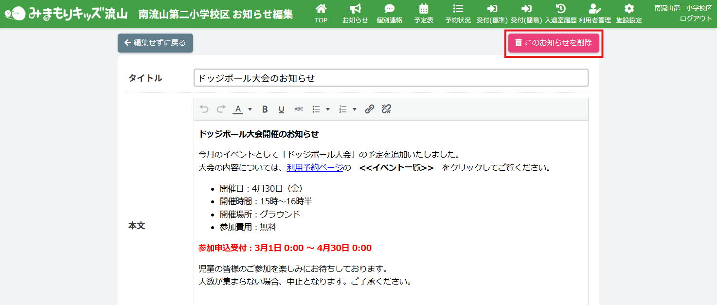Insert a bulleted list
This screenshot has height=305, width=717.
(x=316, y=109)
